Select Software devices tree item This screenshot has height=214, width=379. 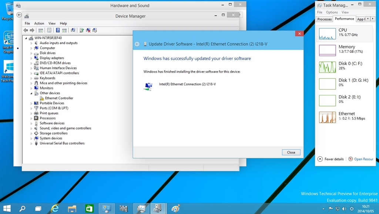[52, 123]
